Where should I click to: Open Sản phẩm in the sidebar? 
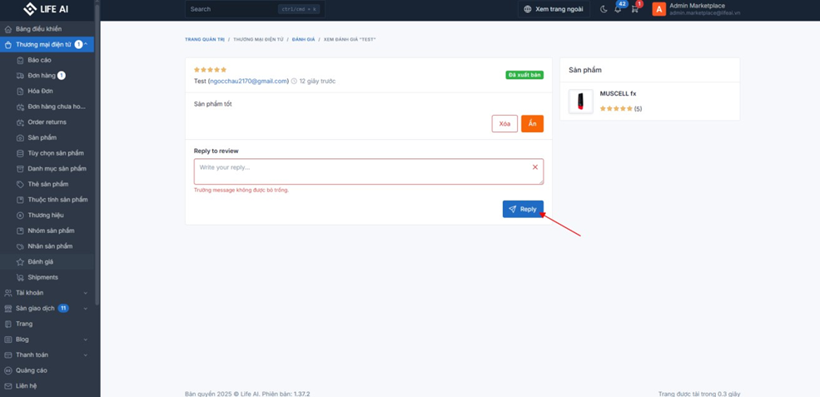click(42, 137)
